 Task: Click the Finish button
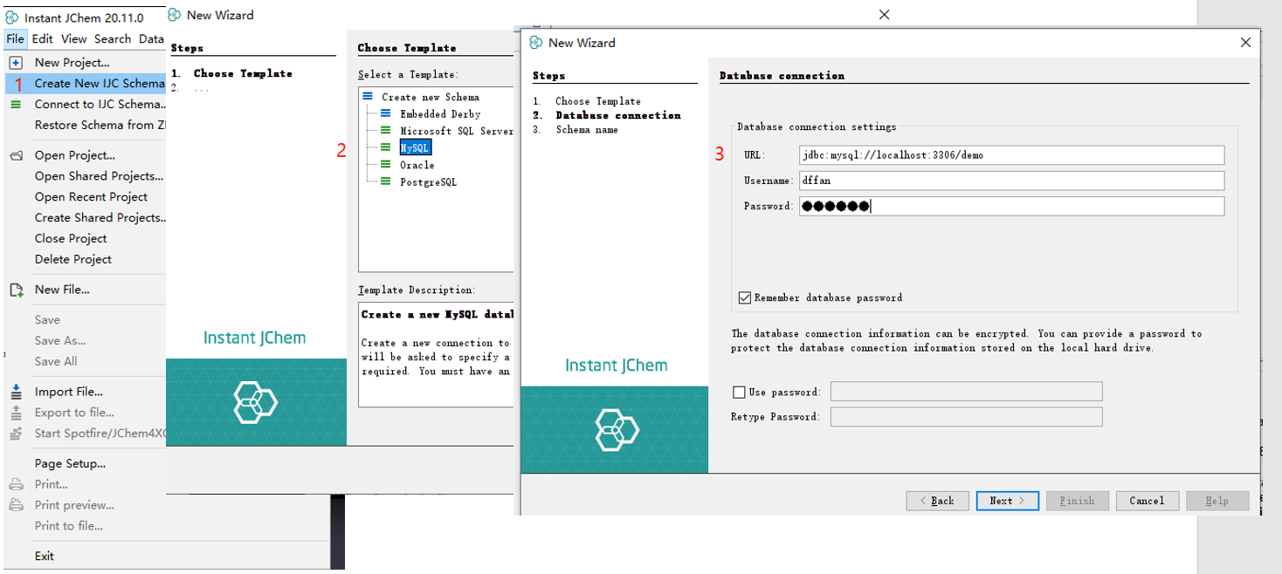[1078, 501]
